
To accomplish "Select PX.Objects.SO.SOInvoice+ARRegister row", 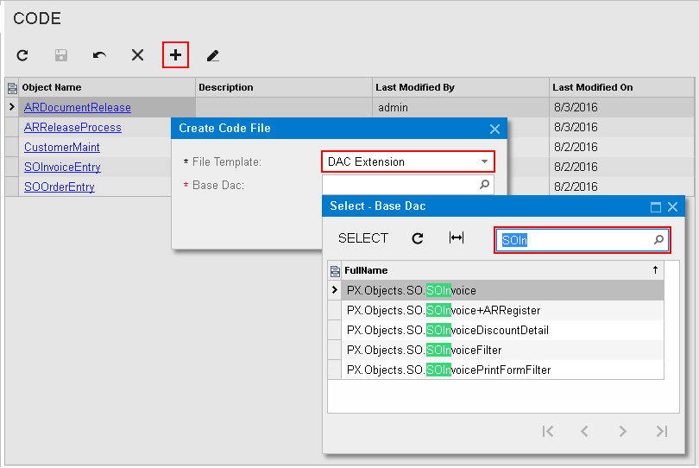I will [x=503, y=310].
